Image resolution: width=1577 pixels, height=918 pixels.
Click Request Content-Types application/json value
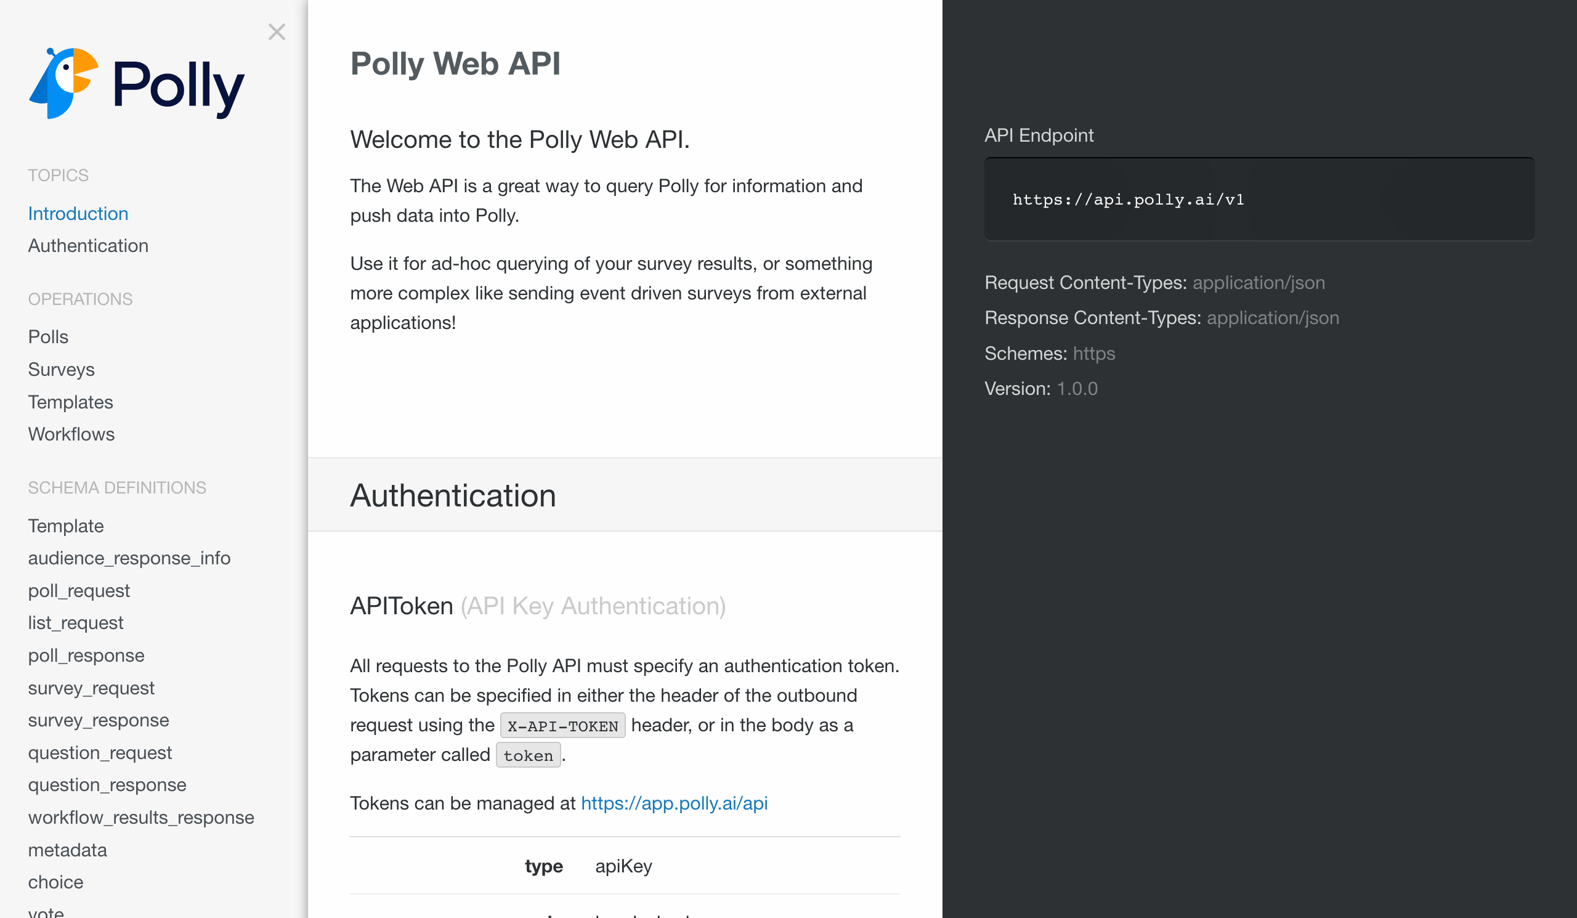[x=1259, y=283]
